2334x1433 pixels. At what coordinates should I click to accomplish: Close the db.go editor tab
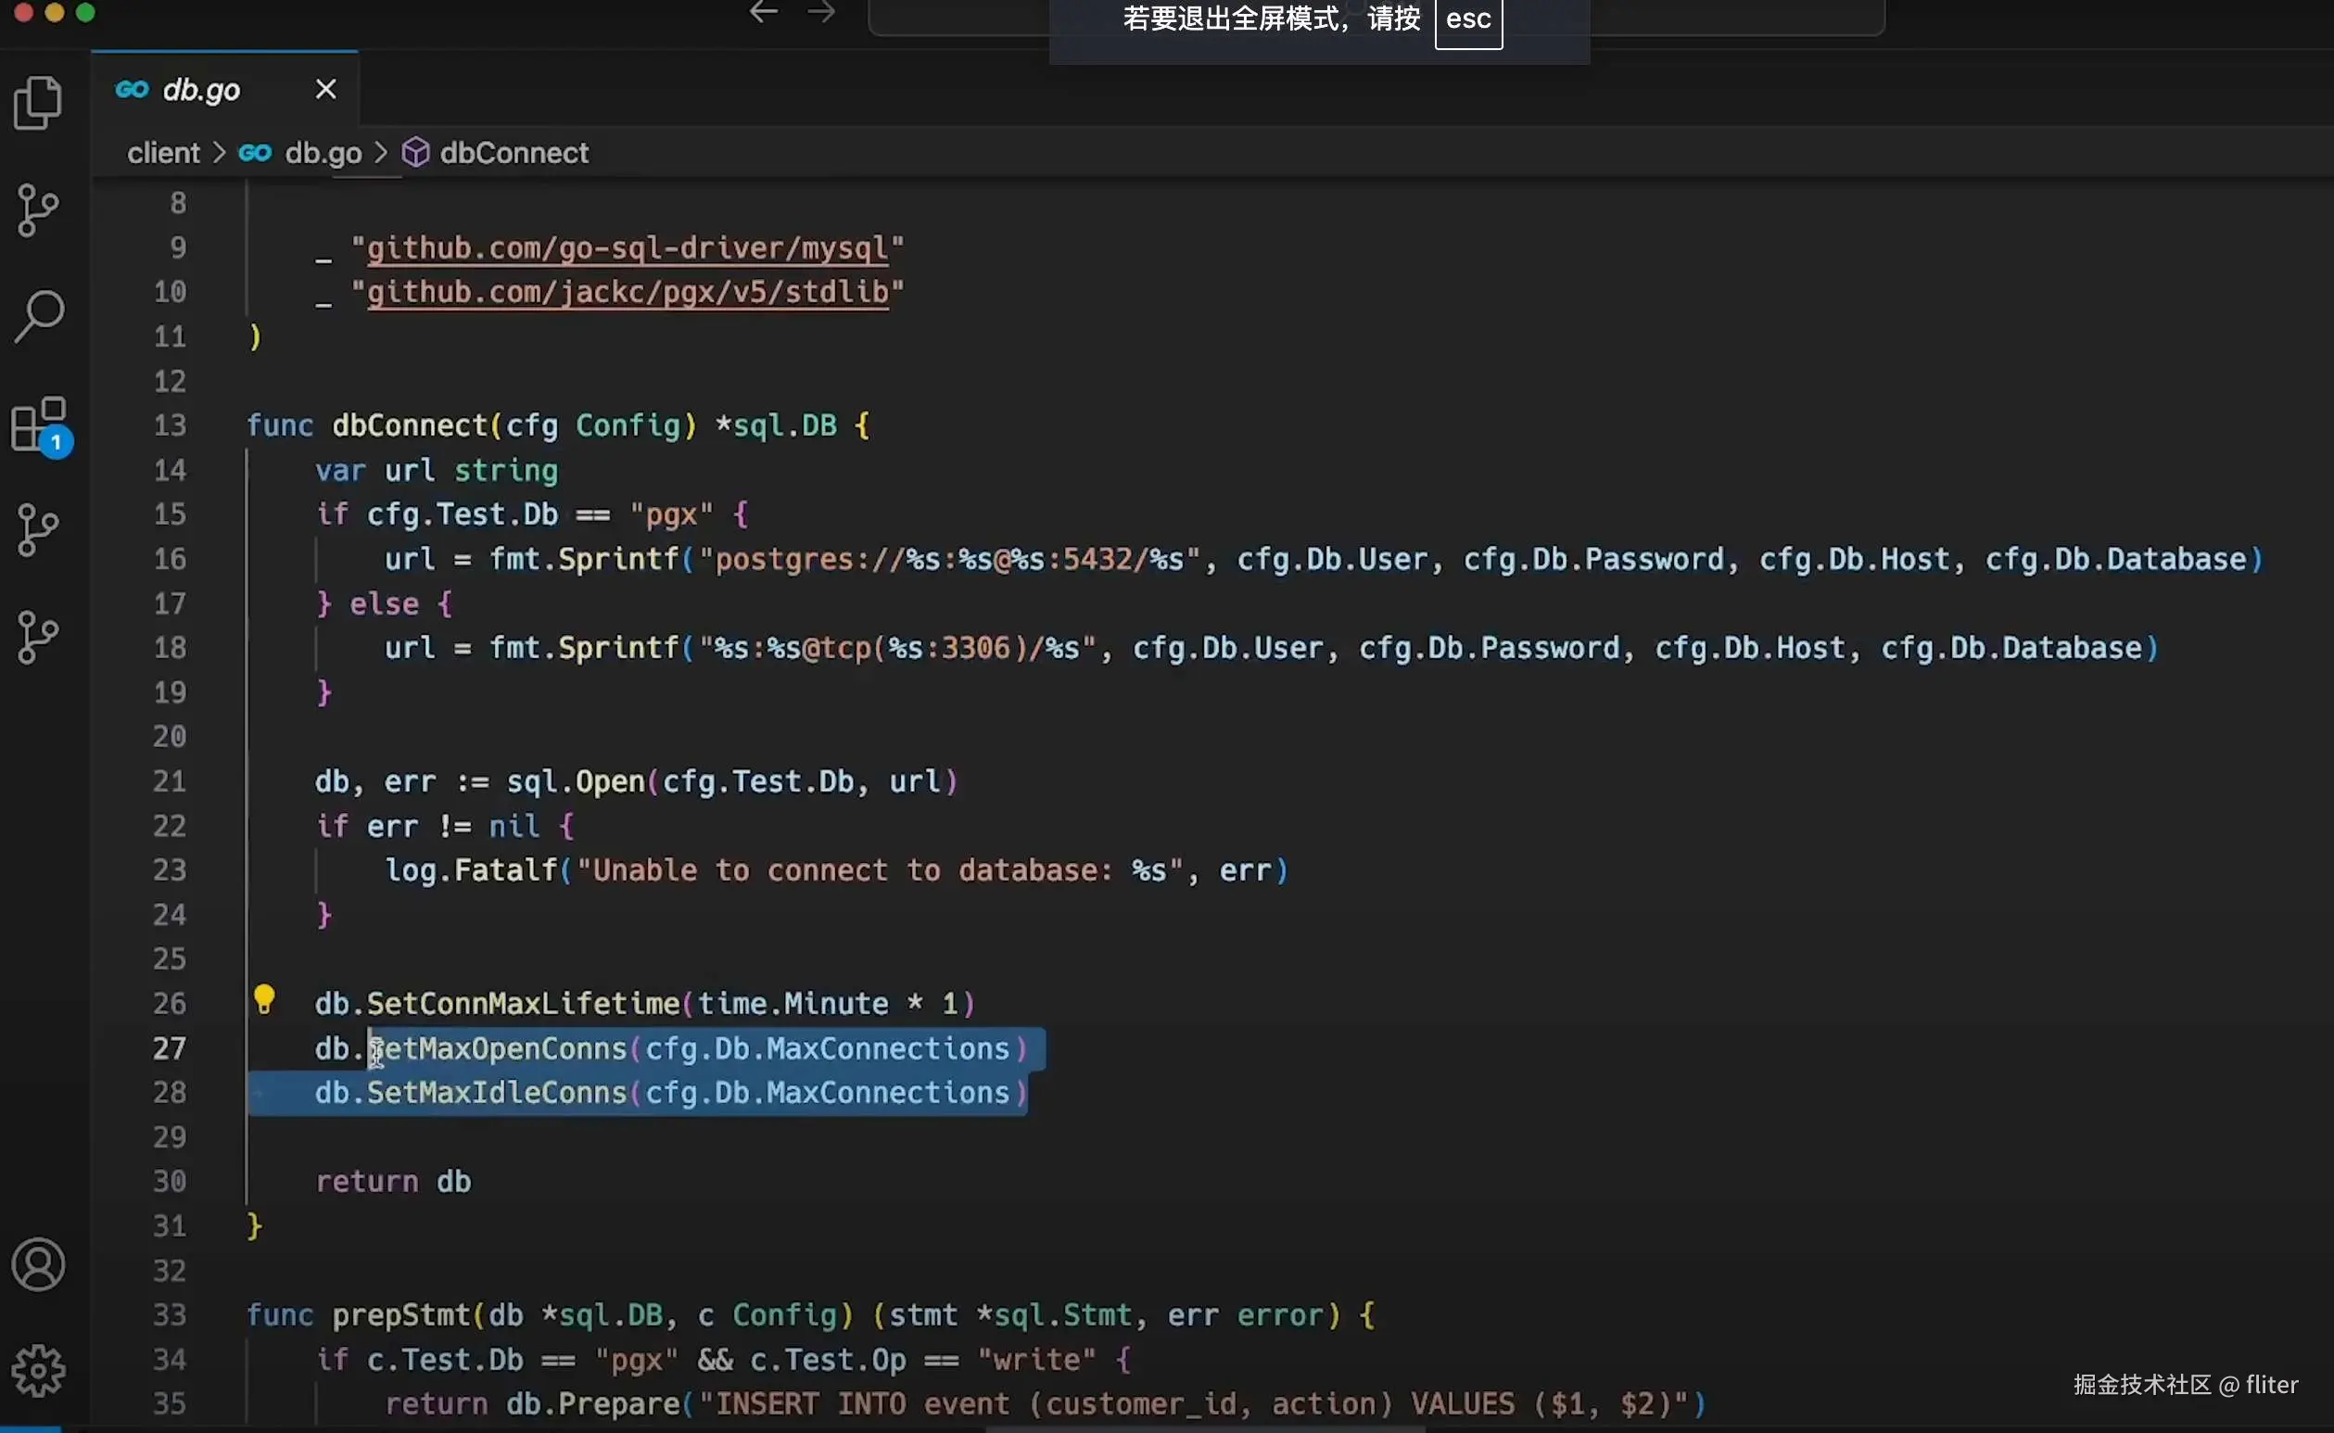pos(326,89)
